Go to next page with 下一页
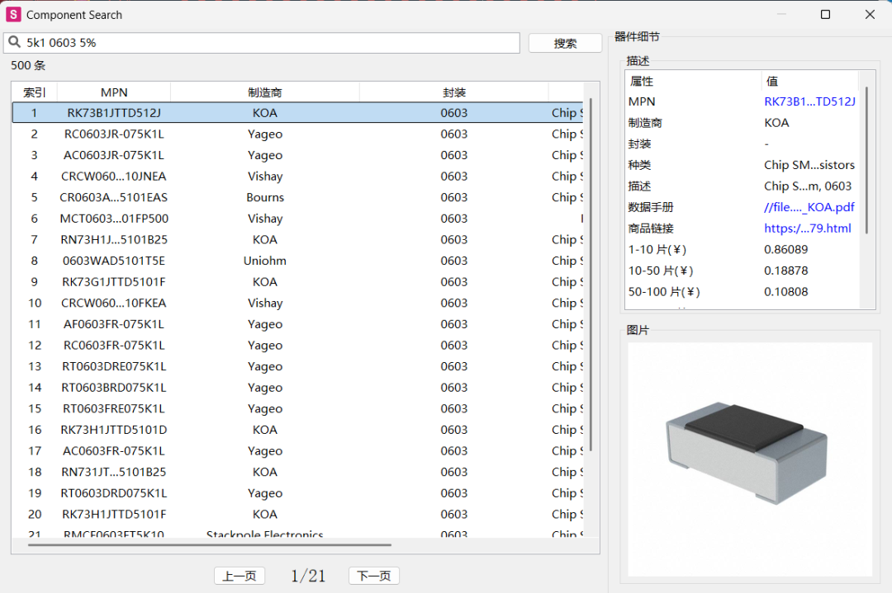This screenshot has width=892, height=593. [x=374, y=576]
